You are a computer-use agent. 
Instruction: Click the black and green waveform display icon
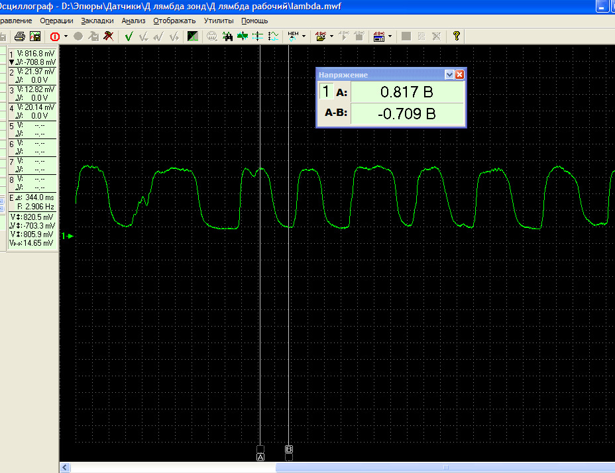(193, 36)
